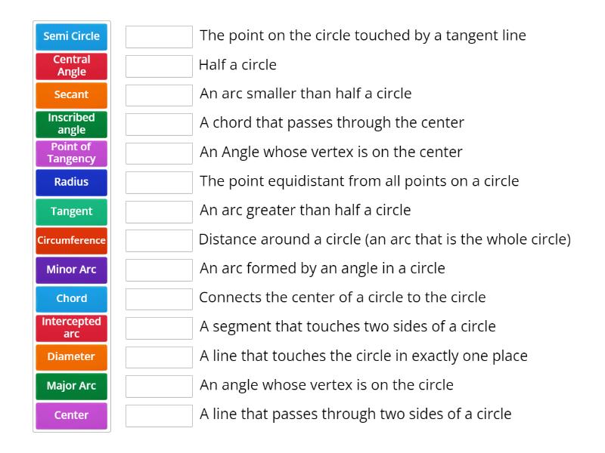The width and height of the screenshot is (605, 453).
Task: Select the Secant answer tile
Action: pyautogui.click(x=71, y=95)
